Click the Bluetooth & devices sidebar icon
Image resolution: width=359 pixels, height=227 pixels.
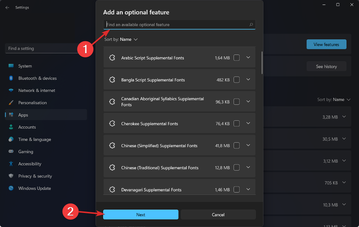[11, 78]
